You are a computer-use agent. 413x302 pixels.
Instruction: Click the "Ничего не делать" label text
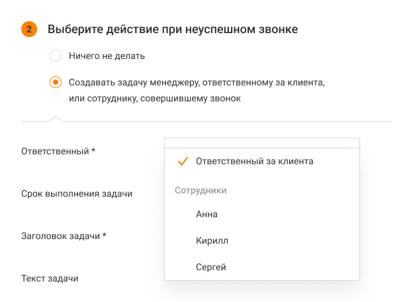[107, 56]
